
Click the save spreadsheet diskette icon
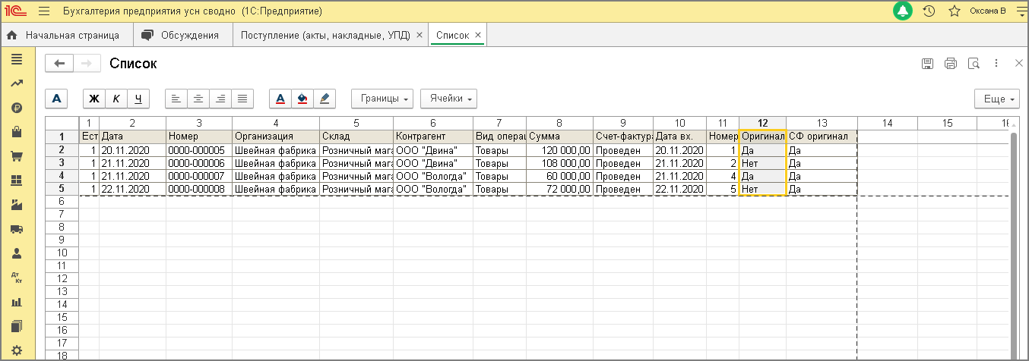927,64
